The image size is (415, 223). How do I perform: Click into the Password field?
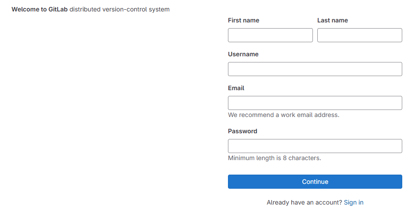click(315, 146)
